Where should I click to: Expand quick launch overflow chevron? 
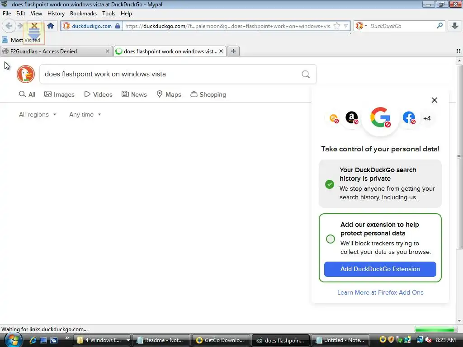67,338
